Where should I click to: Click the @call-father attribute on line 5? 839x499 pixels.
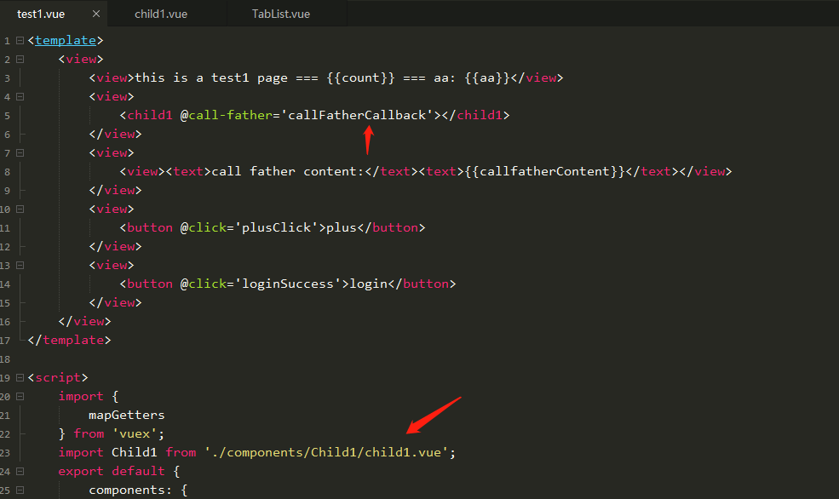click(227, 115)
